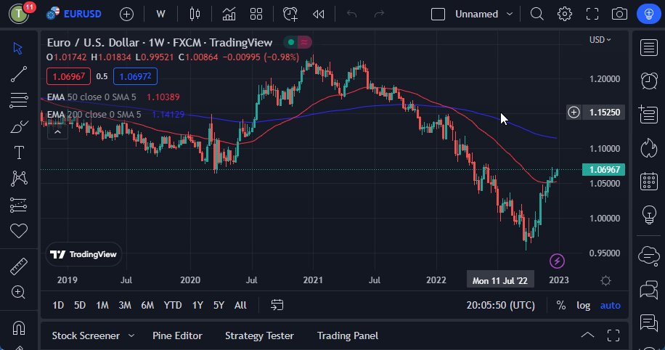Collapse the indicator legend chevron

point(57,131)
